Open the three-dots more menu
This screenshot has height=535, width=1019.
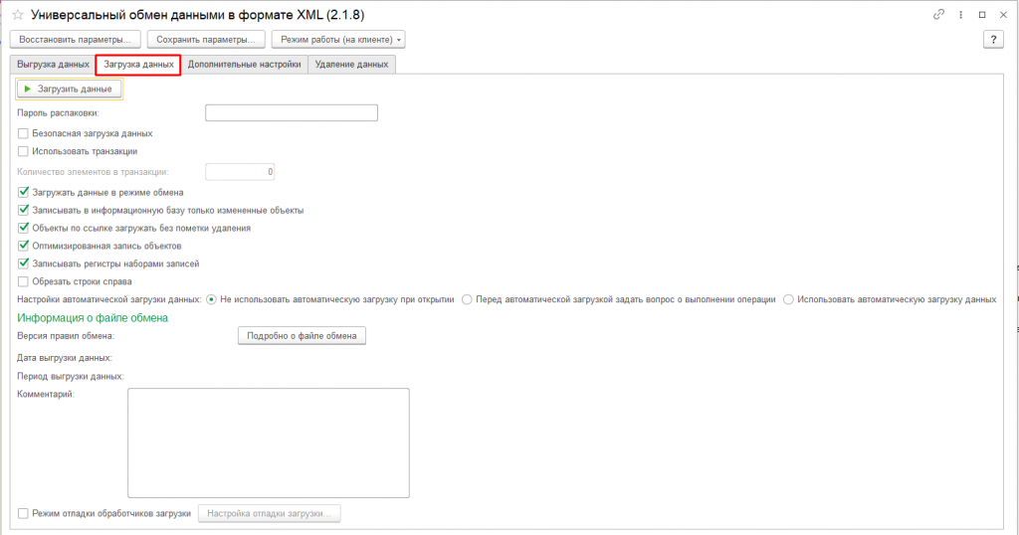960,14
